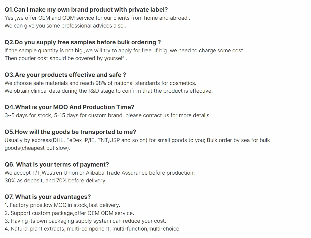Image resolution: width=311 pixels, height=238 pixels.
Task: Click the express DHL FedEx answer line
Action: point(137,140)
